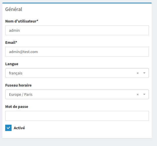The image size is (157, 146).
Task: Click into the empty Mot de passe field
Action: (77, 116)
